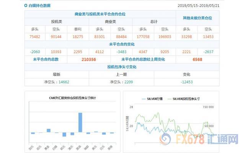Click the value 83301
This screenshot has height=153, width=245.
100,37
